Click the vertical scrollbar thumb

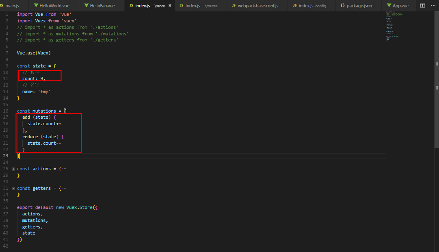pos(437,80)
